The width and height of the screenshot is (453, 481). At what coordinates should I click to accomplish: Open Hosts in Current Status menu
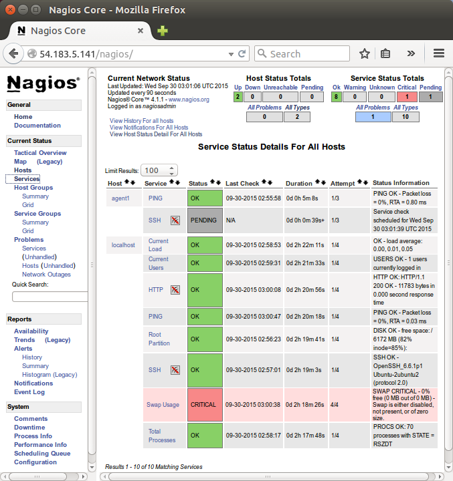click(23, 170)
